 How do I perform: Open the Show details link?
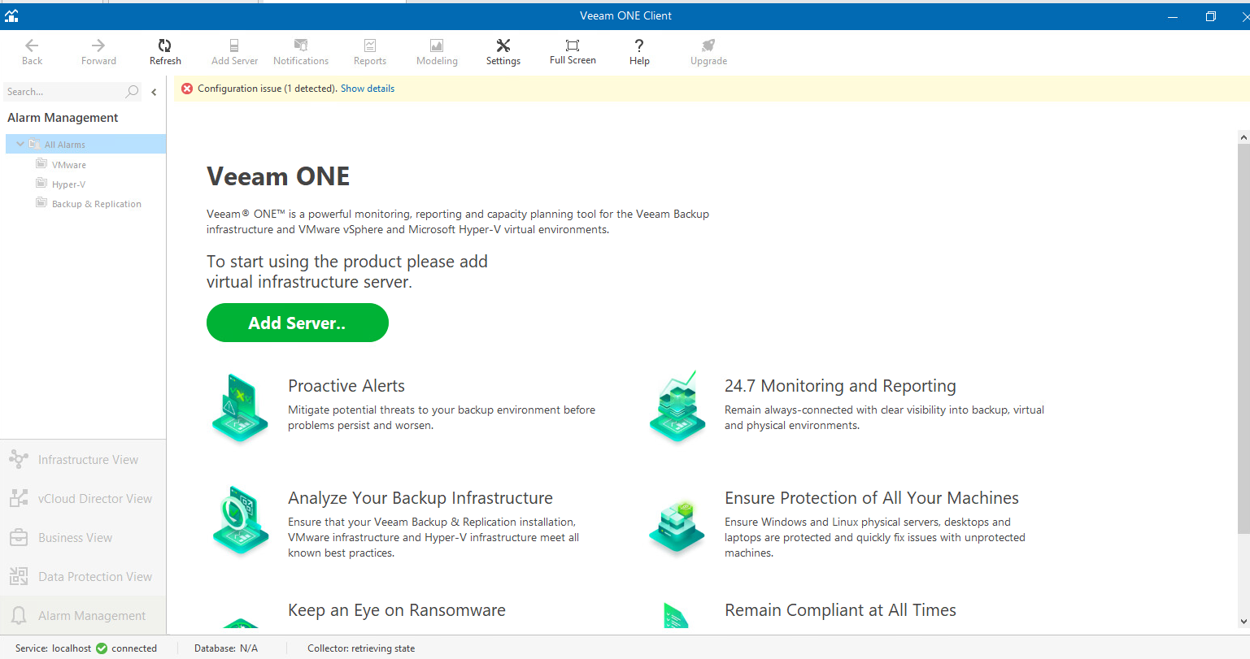(368, 89)
